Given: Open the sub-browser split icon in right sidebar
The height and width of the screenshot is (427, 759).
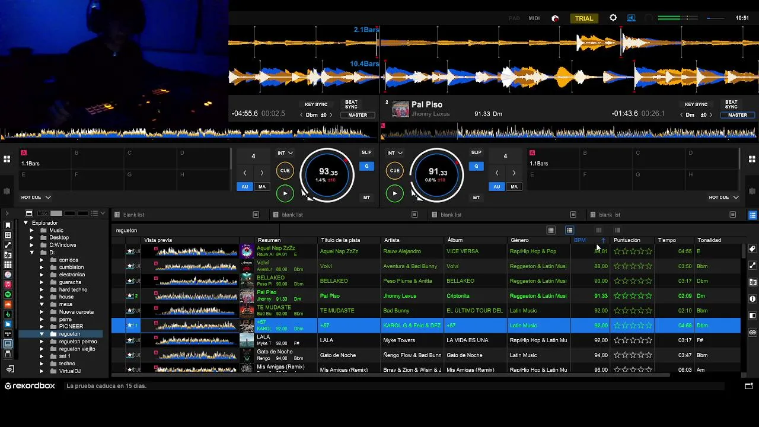Looking at the screenshot, I should 752,316.
